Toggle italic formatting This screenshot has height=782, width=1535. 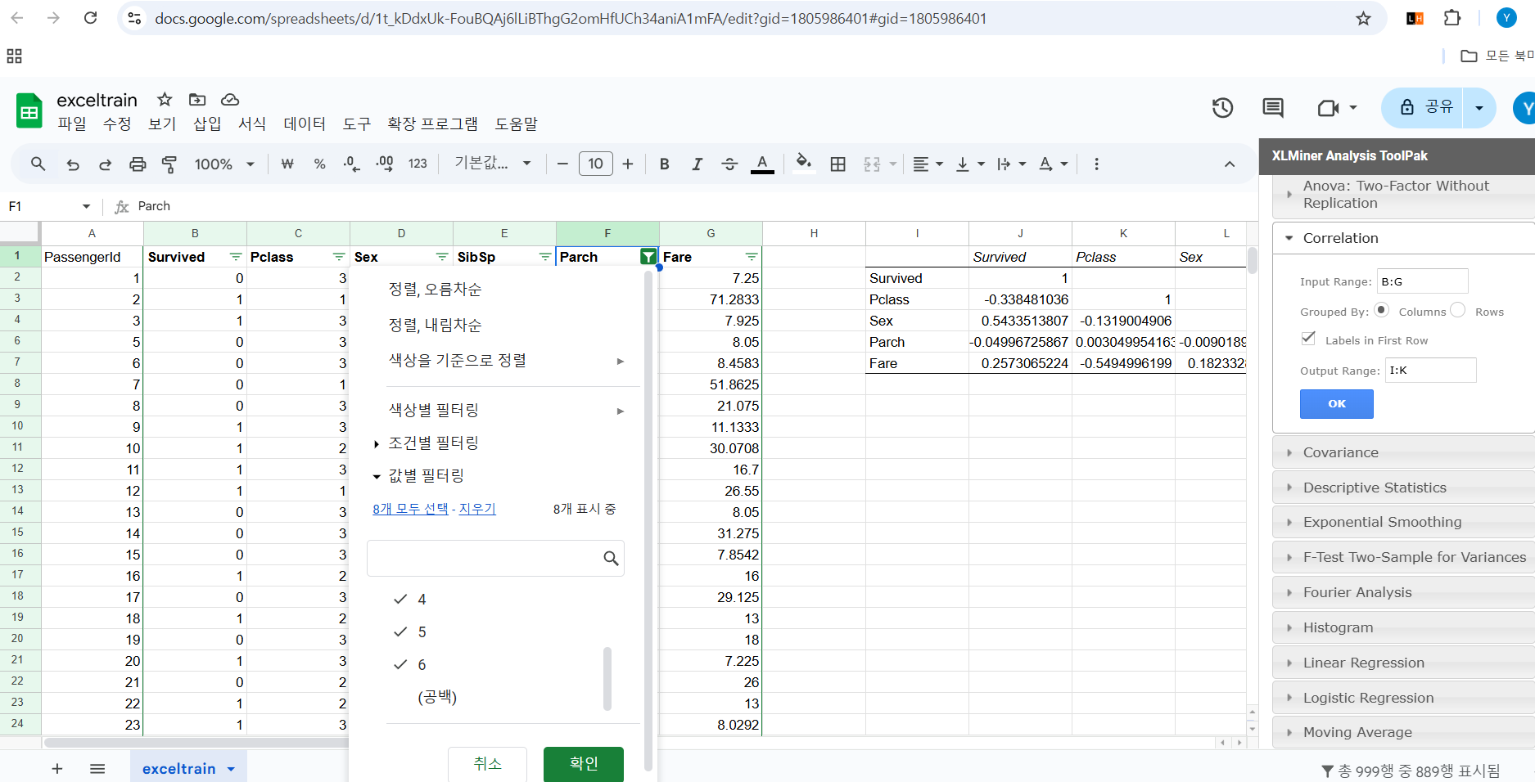coord(697,164)
